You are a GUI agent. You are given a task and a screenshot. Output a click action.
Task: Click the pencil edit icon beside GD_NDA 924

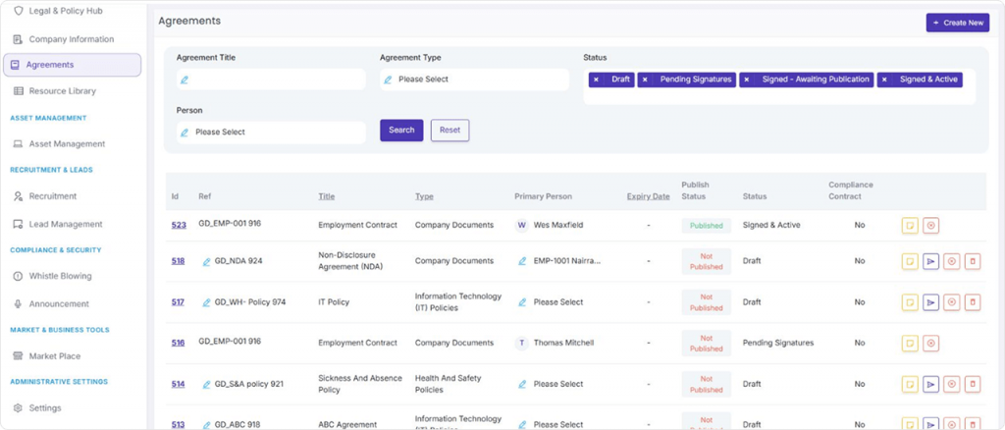point(206,261)
